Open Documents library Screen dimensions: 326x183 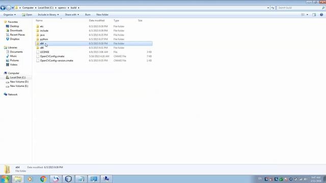tap(16, 52)
